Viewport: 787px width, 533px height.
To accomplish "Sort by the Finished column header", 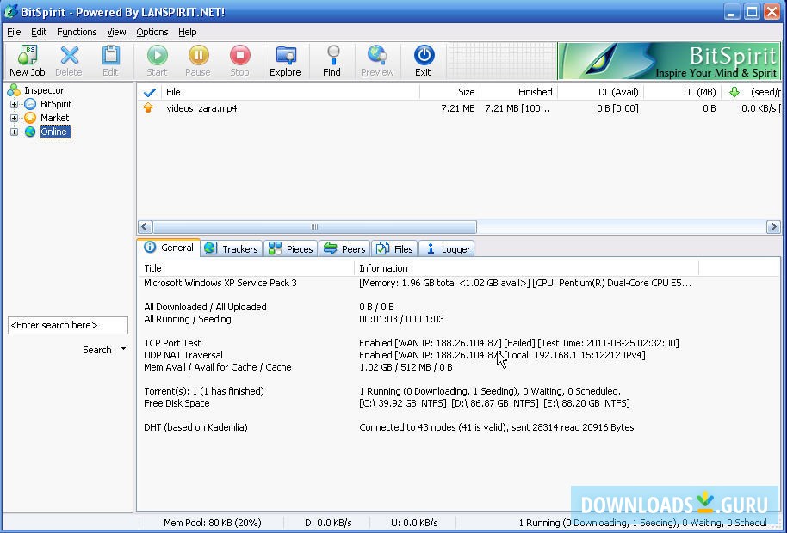I will (x=518, y=92).
